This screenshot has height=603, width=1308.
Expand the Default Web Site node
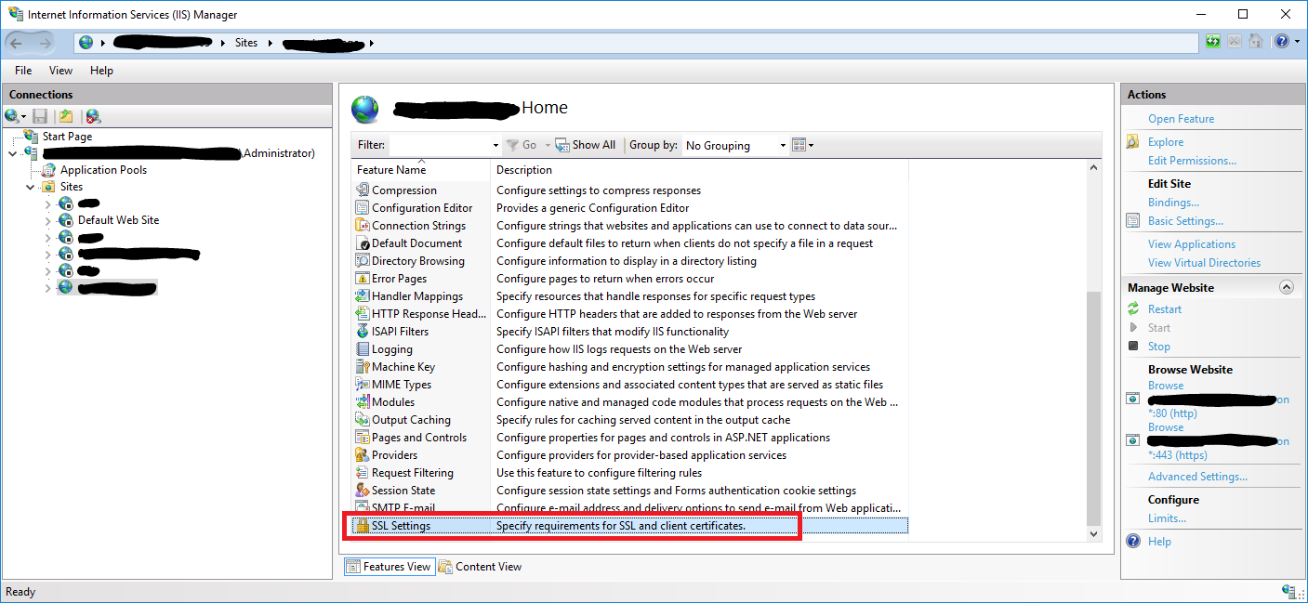48,220
